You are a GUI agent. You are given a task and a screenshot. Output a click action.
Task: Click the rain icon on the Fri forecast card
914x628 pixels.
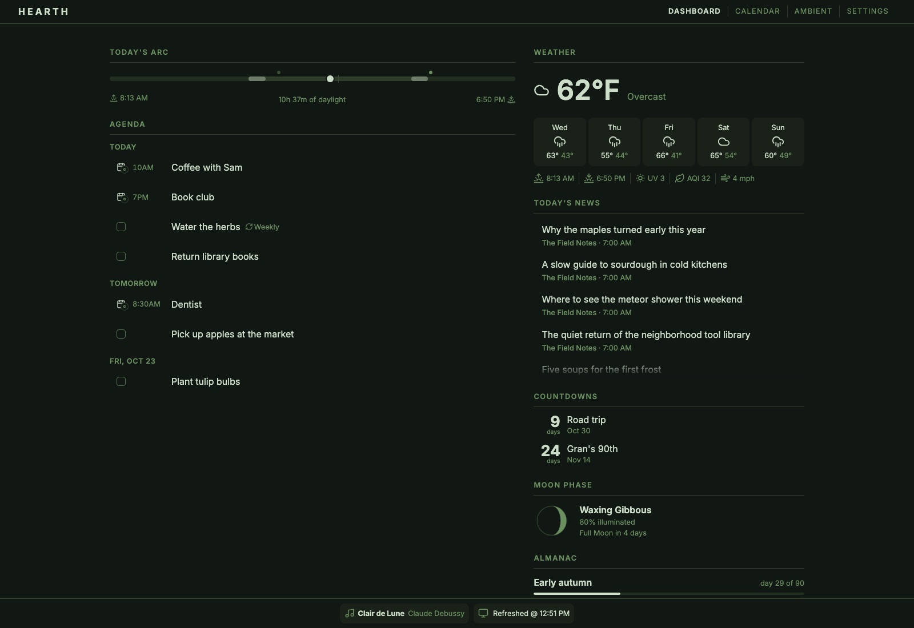[669, 142]
